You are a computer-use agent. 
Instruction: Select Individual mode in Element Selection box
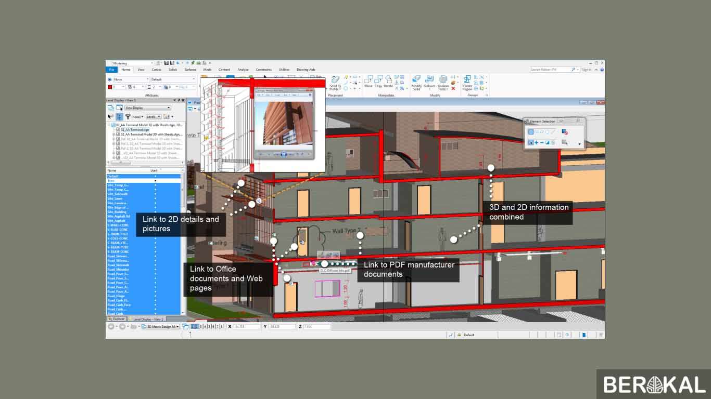click(530, 132)
